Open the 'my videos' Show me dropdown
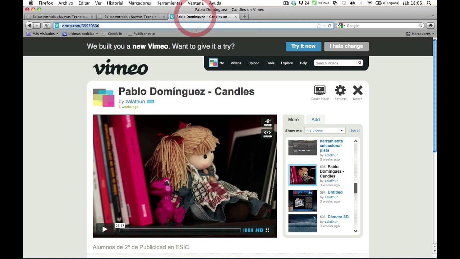 click(x=325, y=131)
